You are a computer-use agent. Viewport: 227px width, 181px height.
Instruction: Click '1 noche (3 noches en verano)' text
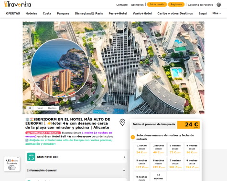69,134
